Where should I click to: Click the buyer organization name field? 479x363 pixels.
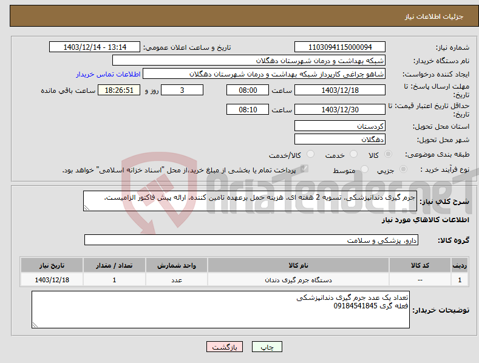[x=249, y=61]
